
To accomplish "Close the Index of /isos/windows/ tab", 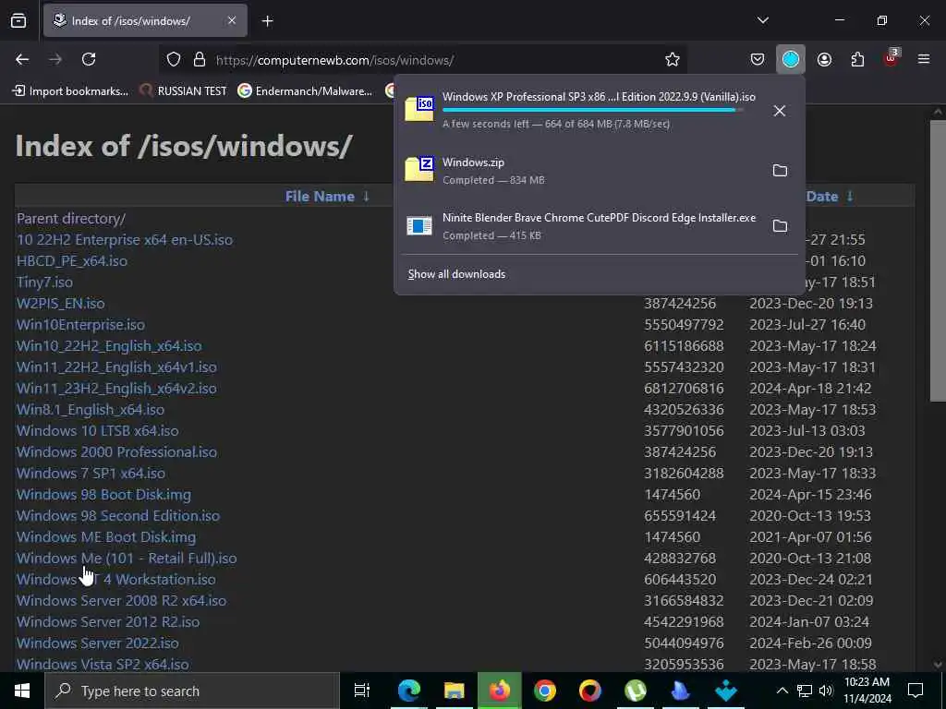I will [x=232, y=20].
